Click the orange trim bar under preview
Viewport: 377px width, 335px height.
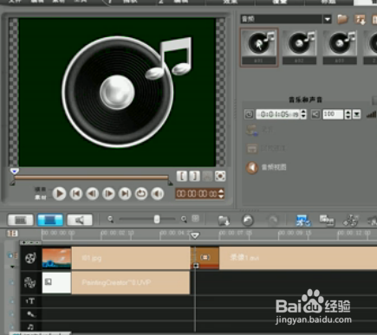[x=91, y=177]
